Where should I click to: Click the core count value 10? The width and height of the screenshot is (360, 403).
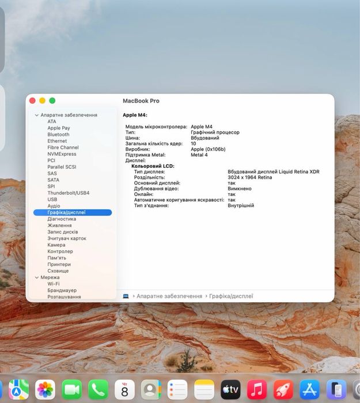[x=193, y=144]
